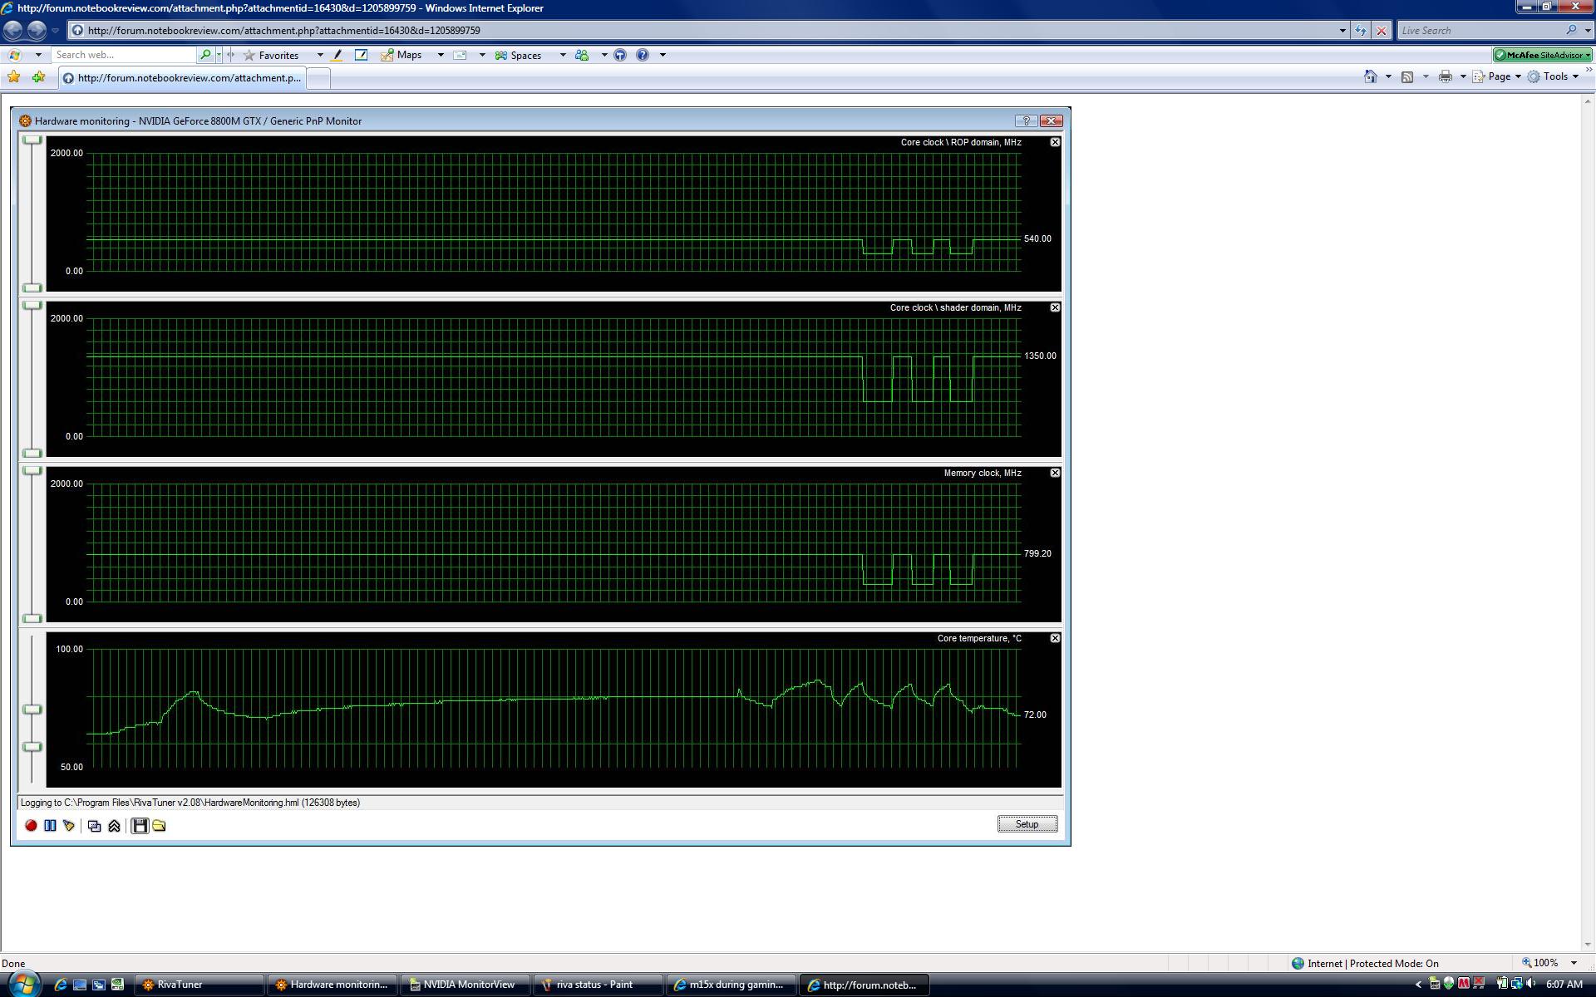Close the Core temperature graph
The image size is (1596, 997).
tap(1055, 638)
